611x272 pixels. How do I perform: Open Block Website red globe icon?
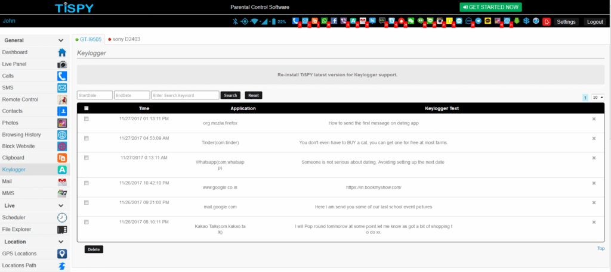(x=62, y=146)
